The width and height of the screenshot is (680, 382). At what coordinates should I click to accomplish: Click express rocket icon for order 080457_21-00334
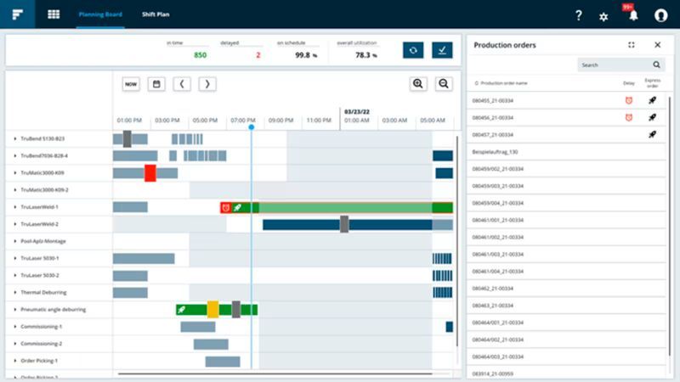652,134
